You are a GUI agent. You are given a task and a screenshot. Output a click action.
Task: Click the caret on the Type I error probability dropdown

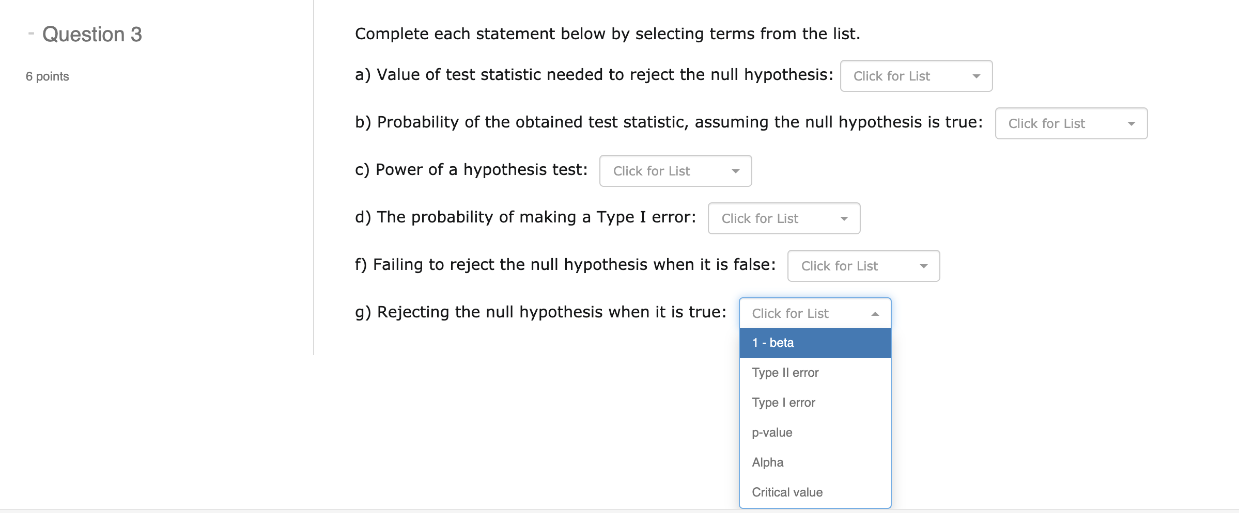coord(844,219)
